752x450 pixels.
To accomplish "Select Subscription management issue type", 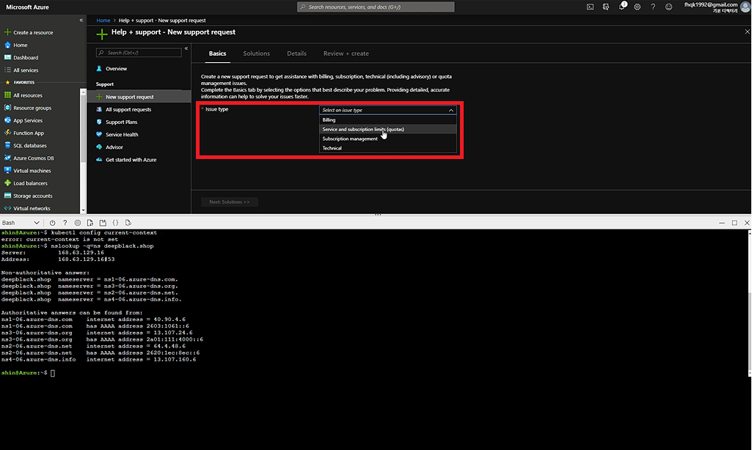I will pyautogui.click(x=387, y=139).
